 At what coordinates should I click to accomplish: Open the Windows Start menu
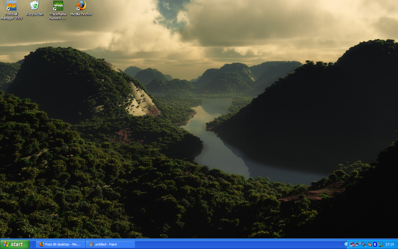(15, 244)
